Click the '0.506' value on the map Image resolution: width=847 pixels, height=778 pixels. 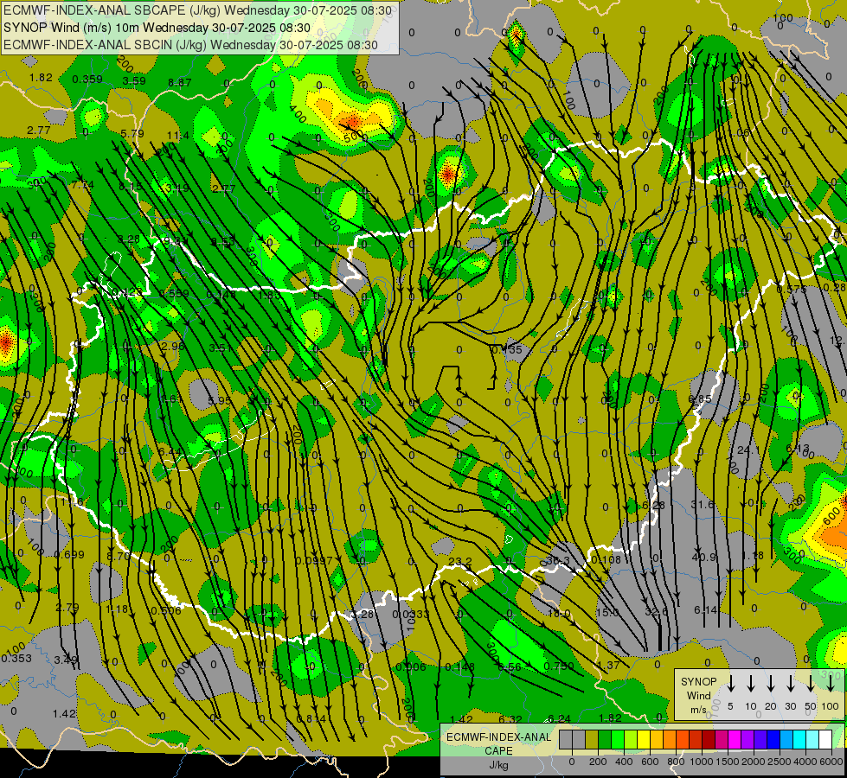(x=166, y=610)
